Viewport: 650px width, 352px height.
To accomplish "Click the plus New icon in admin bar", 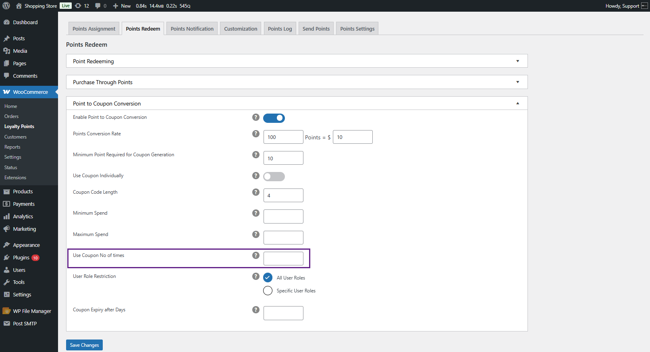I will pos(116,6).
